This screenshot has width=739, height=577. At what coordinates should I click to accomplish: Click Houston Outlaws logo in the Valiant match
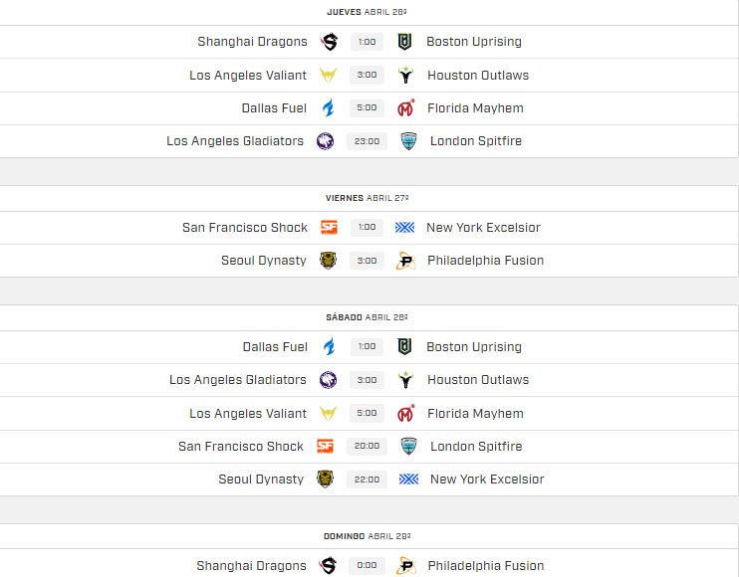[x=405, y=75]
